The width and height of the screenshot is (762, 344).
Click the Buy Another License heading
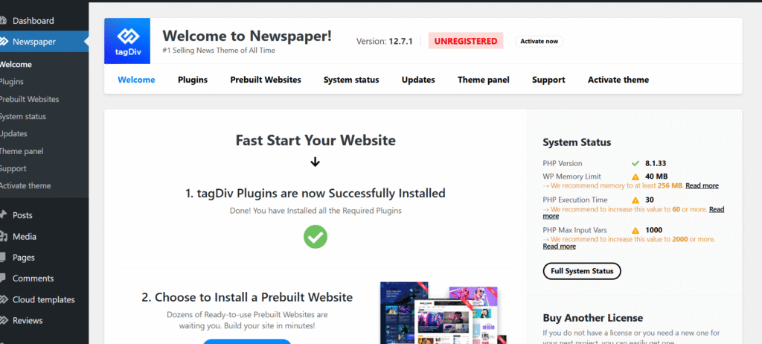(593, 318)
